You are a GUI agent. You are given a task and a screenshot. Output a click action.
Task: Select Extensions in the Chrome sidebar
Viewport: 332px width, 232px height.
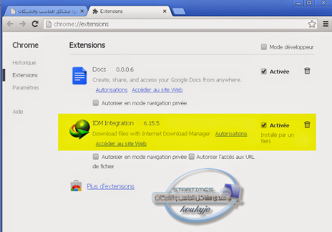point(25,75)
